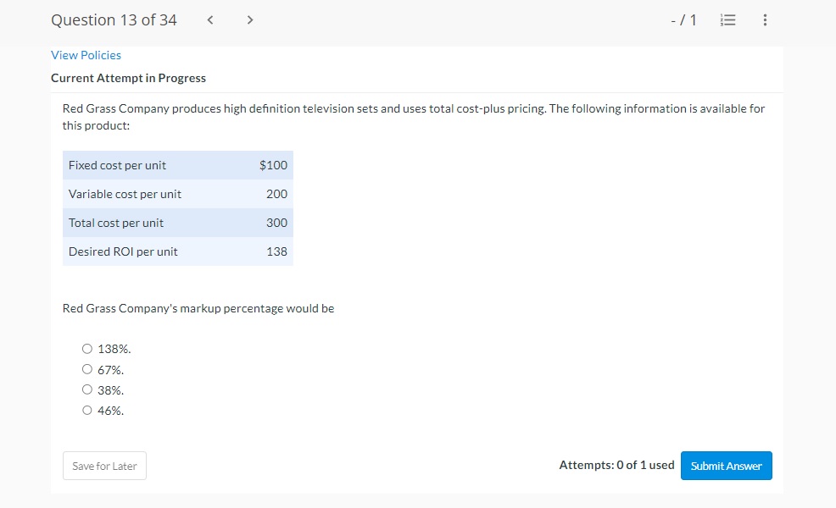Open the question list icon
Viewport: 836px width, 508px height.
pos(727,20)
